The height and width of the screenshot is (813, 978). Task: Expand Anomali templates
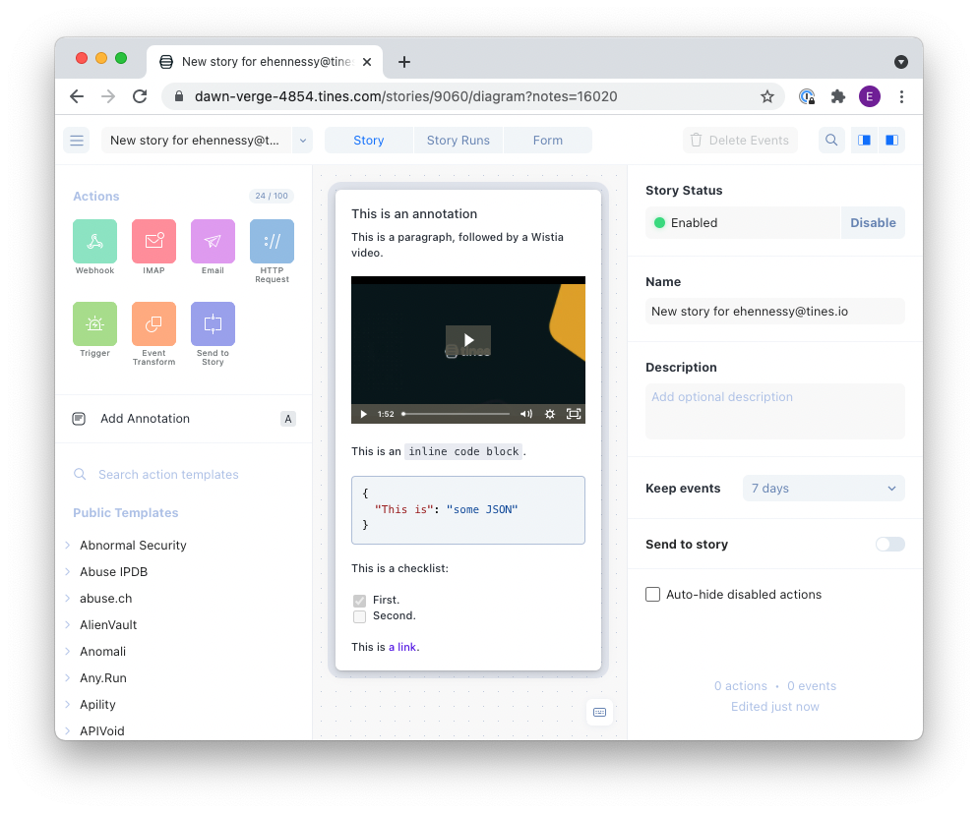click(67, 652)
